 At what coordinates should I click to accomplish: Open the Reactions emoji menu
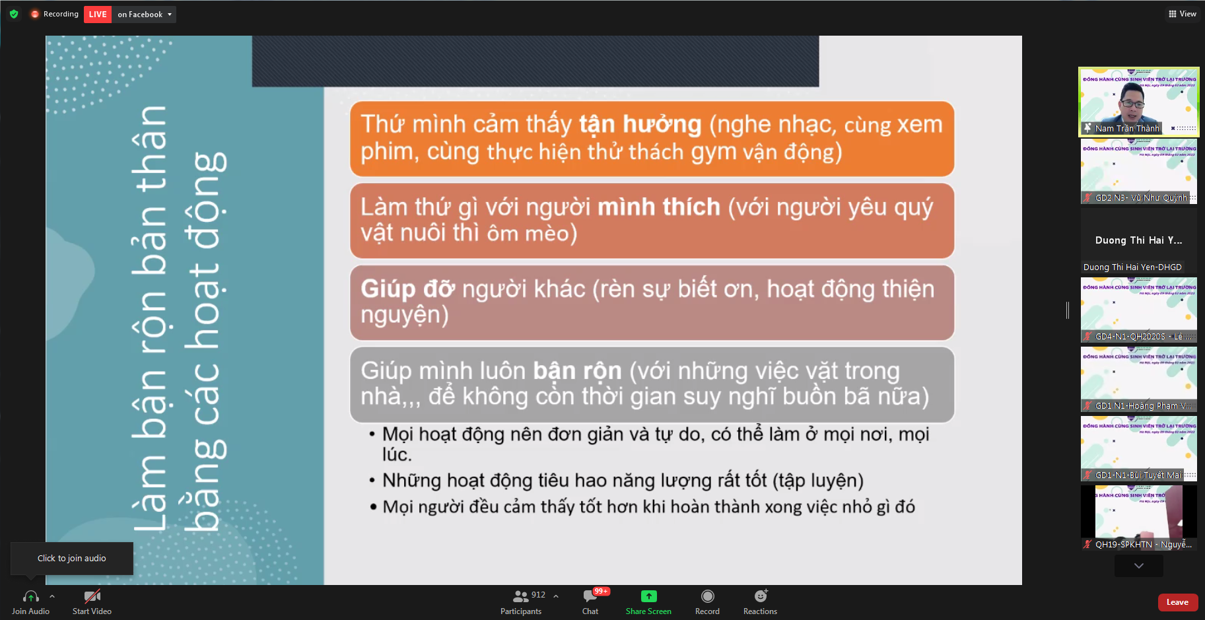(x=760, y=596)
